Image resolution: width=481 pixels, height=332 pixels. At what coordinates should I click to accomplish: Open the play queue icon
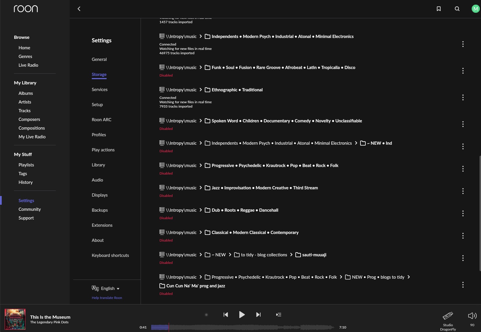click(x=279, y=315)
